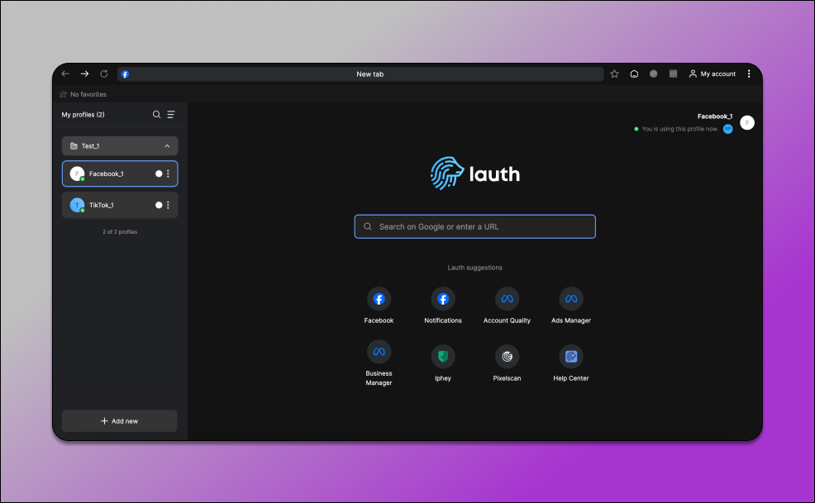This screenshot has height=503, width=815.
Task: Open the Facebook_1 profile options menu
Action: [x=169, y=173]
